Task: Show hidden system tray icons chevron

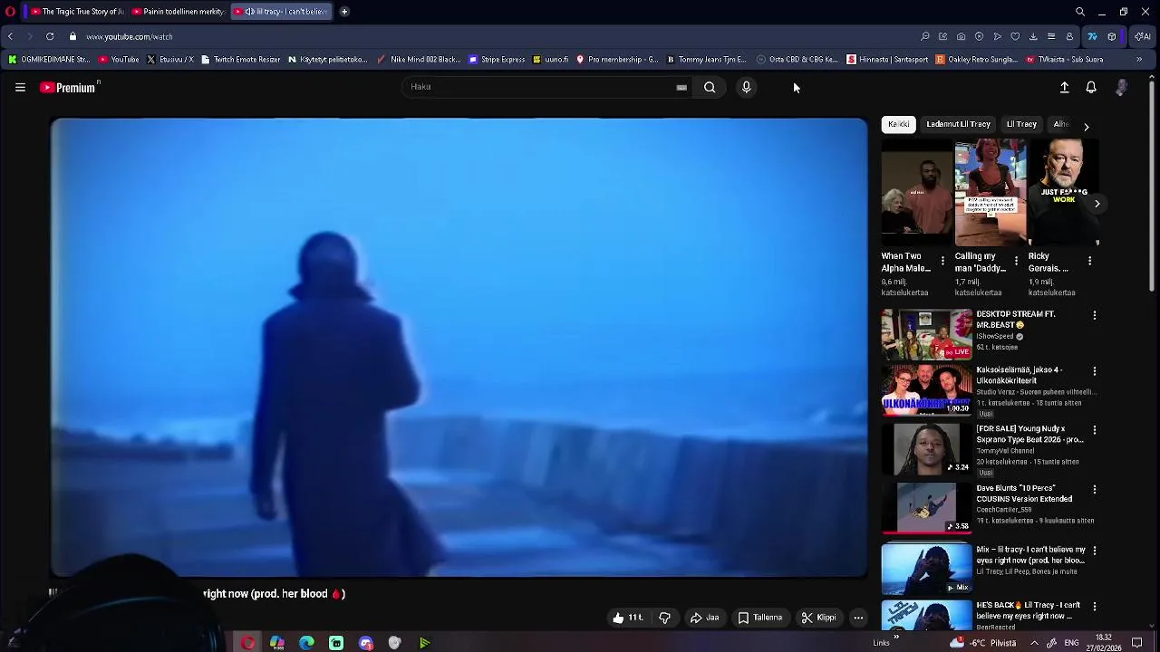Action: 1034,643
